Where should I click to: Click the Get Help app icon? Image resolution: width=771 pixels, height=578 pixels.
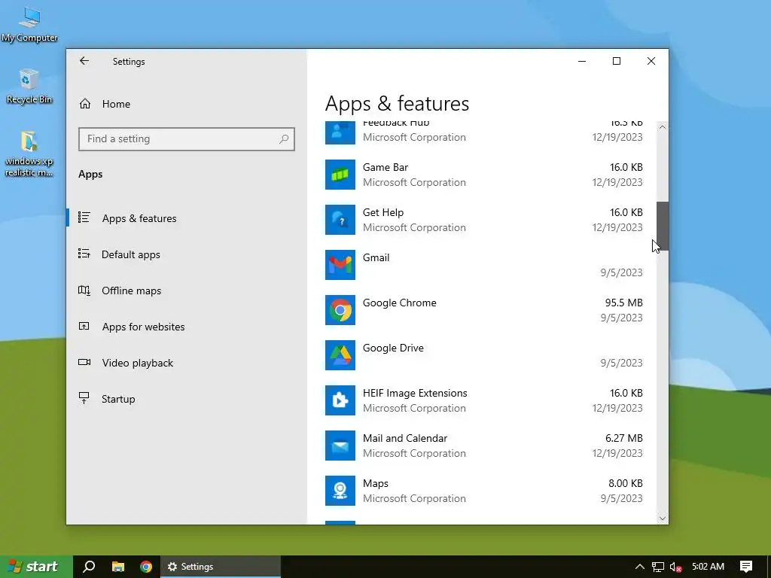[340, 220]
